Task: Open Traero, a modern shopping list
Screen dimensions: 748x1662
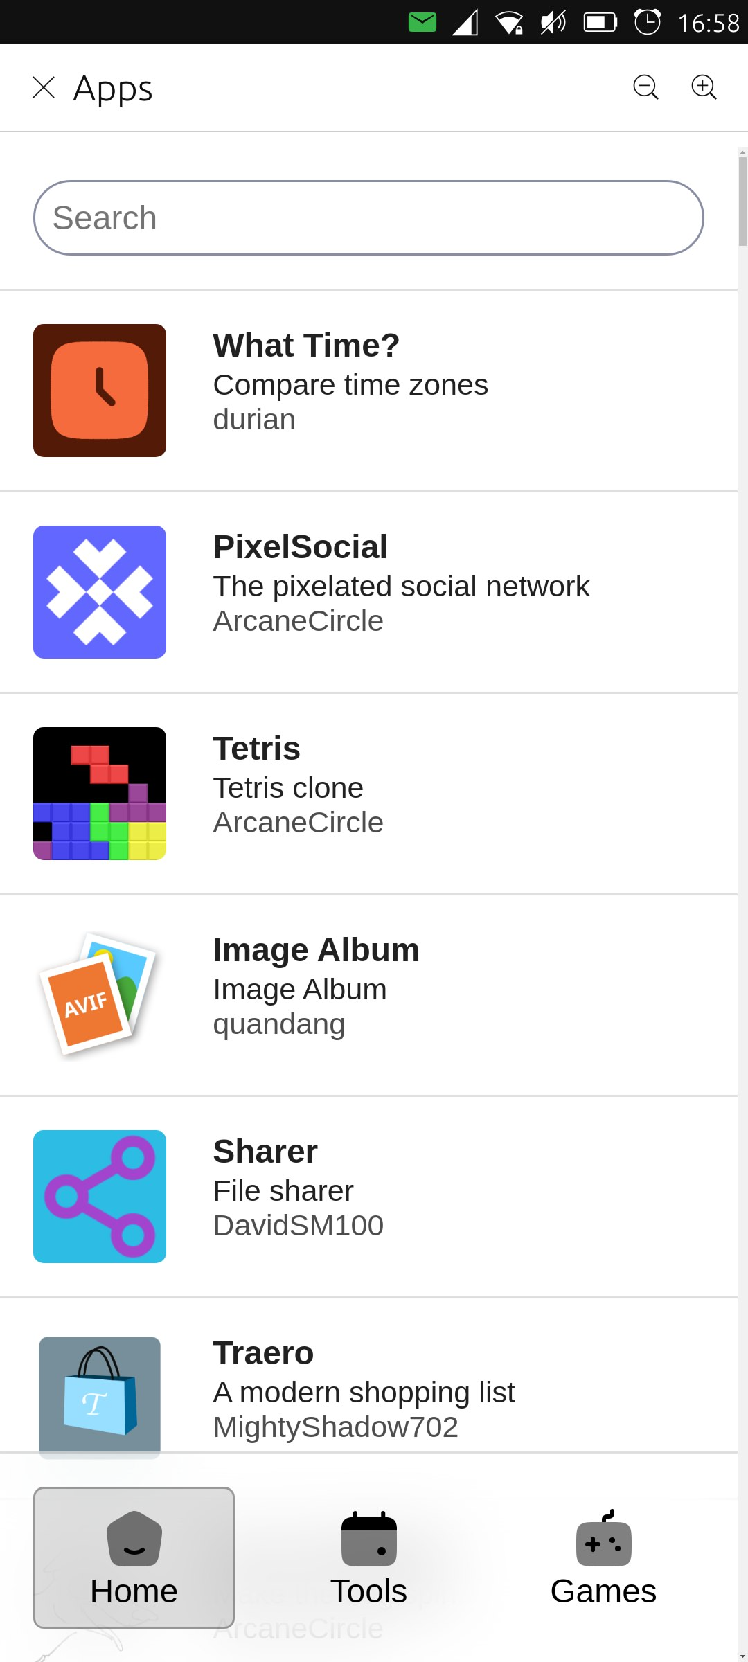Action: pyautogui.click(x=364, y=1393)
